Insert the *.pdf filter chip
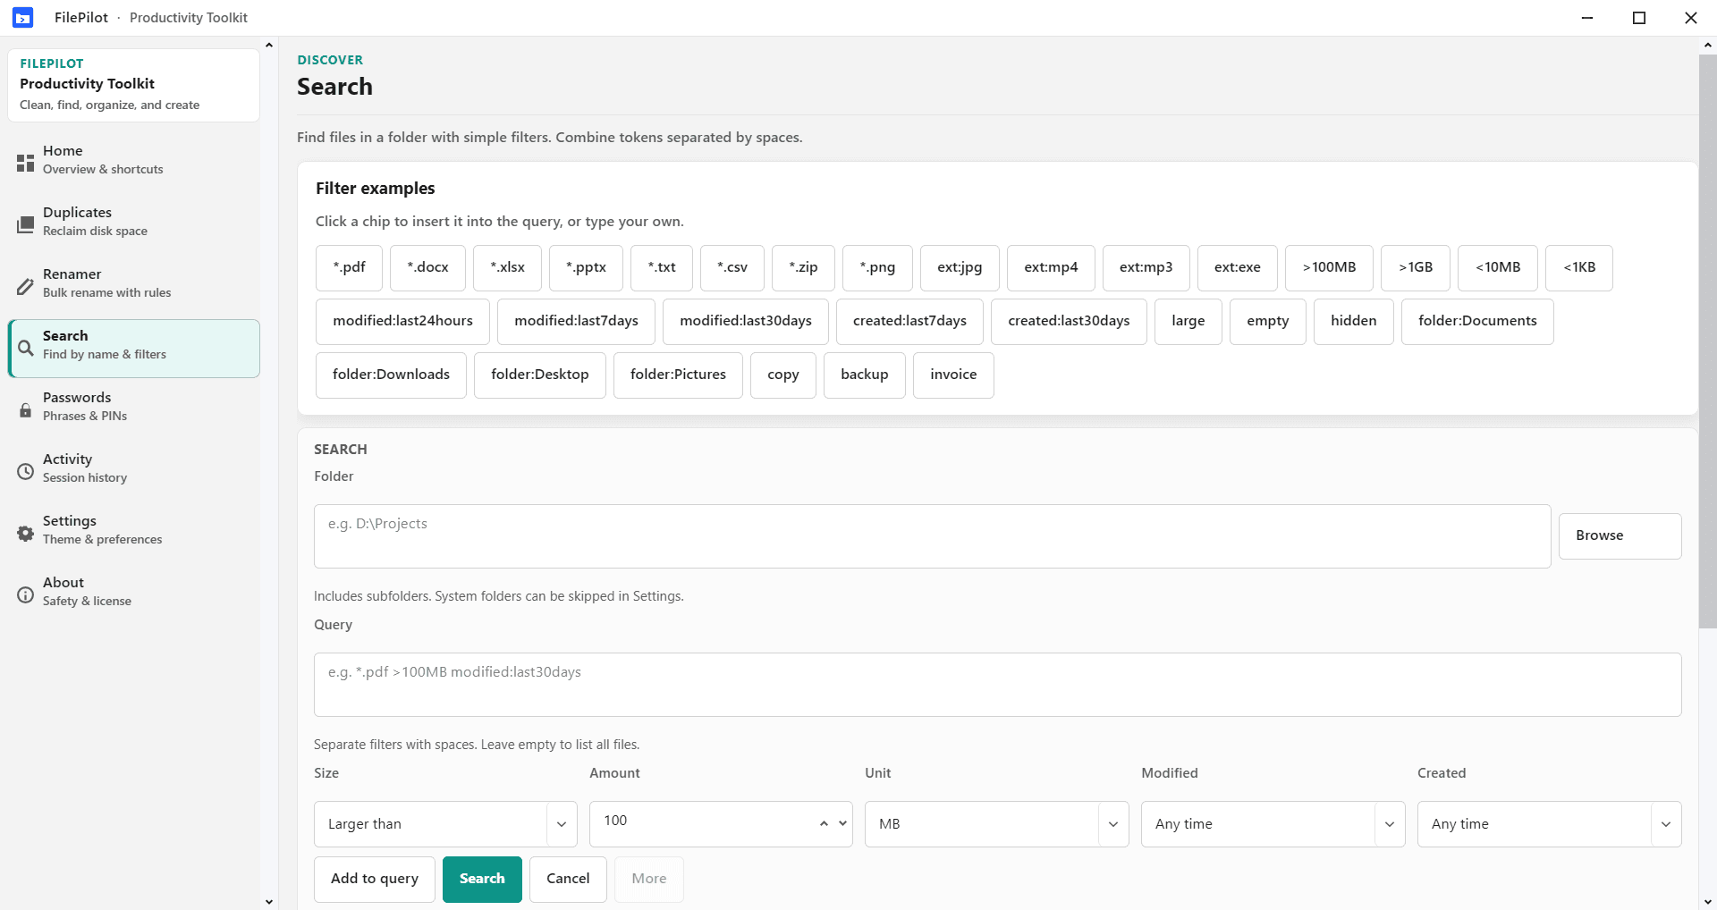 [349, 267]
